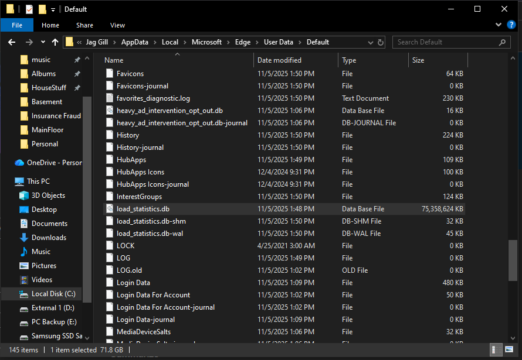The image size is (522, 360).
Task: Open Help using the question mark icon
Action: pos(511,25)
